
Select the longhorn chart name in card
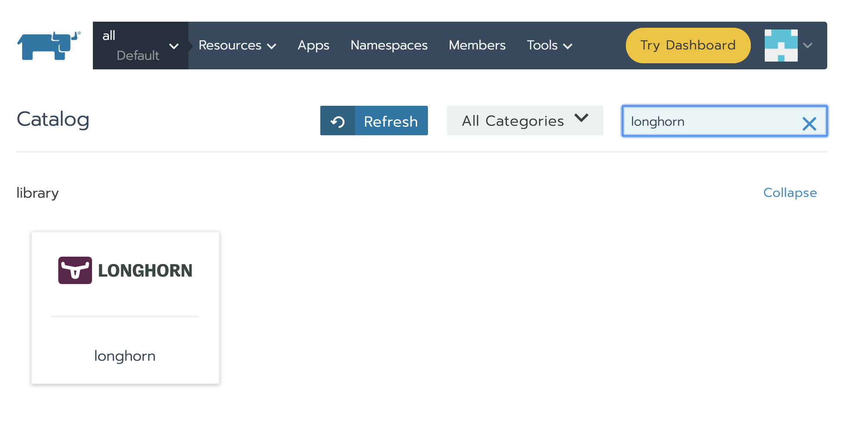(125, 356)
